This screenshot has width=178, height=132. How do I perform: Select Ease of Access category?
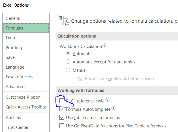point(20,77)
